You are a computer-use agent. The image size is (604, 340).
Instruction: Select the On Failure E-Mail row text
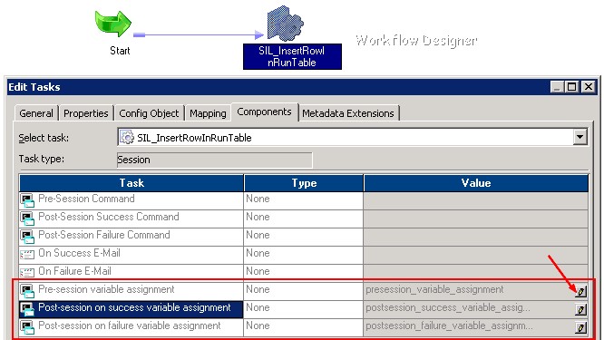[x=74, y=271]
